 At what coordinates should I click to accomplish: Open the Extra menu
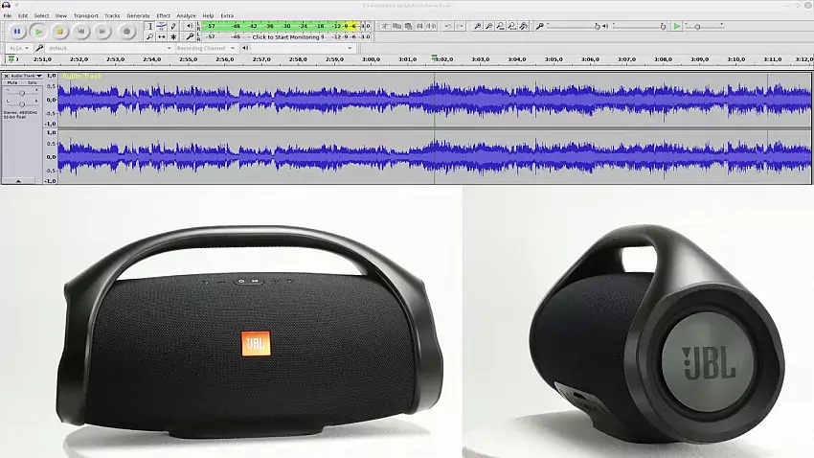pos(227,15)
